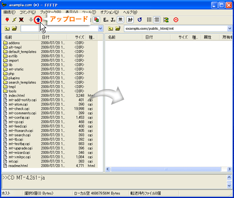Viewport: 234px width, 198px height.
Task: Select the alt-tmpl folder
Action: point(12,47)
